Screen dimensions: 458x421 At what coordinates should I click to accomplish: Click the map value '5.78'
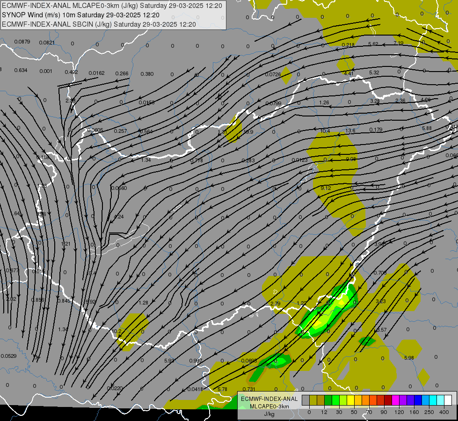[x=222, y=389]
